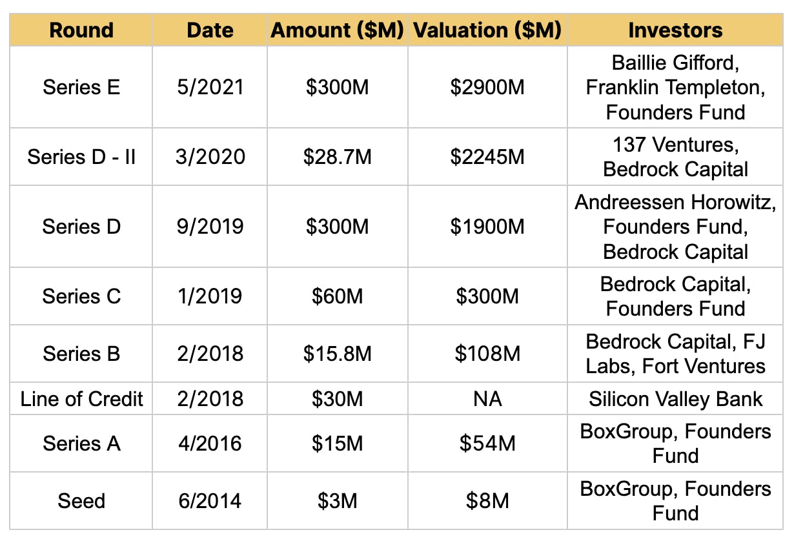Click the $8M valuation cell

pyautogui.click(x=487, y=501)
